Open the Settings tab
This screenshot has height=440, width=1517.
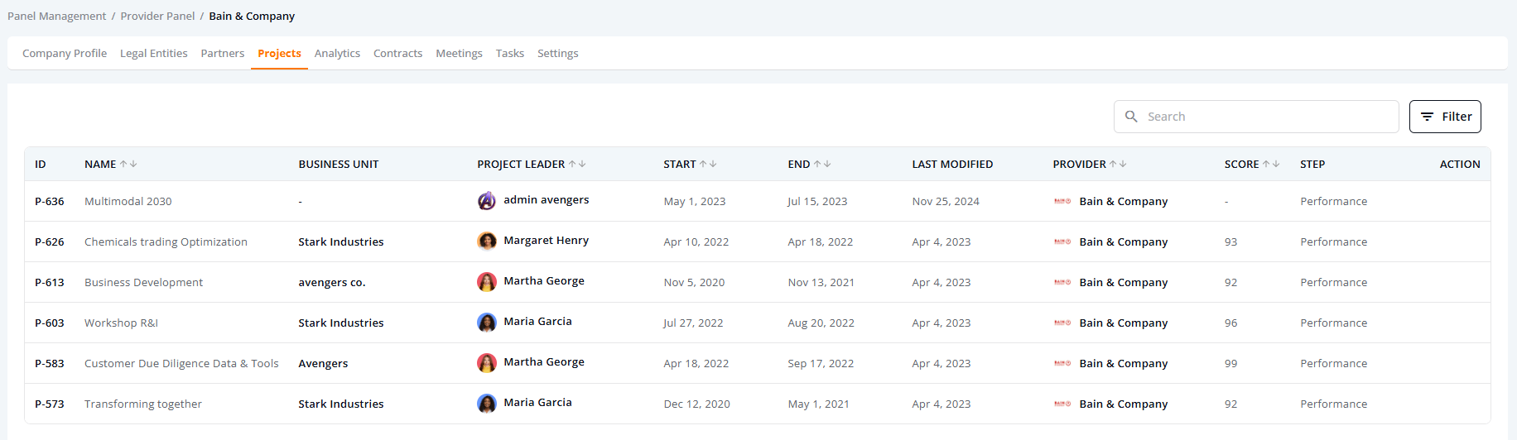click(558, 53)
